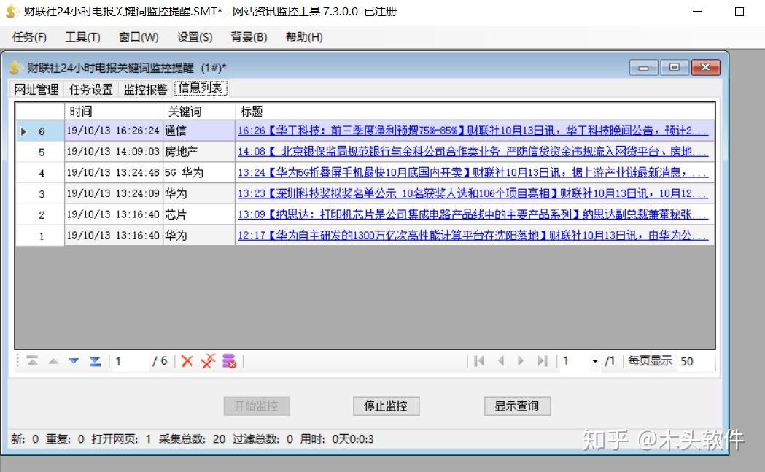This screenshot has height=472, width=765.
Task: Click the current record number field
Action: click(x=130, y=361)
